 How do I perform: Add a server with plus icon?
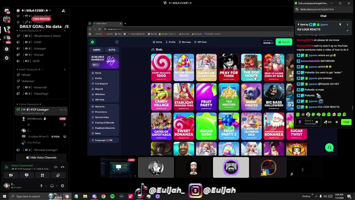(7, 49)
